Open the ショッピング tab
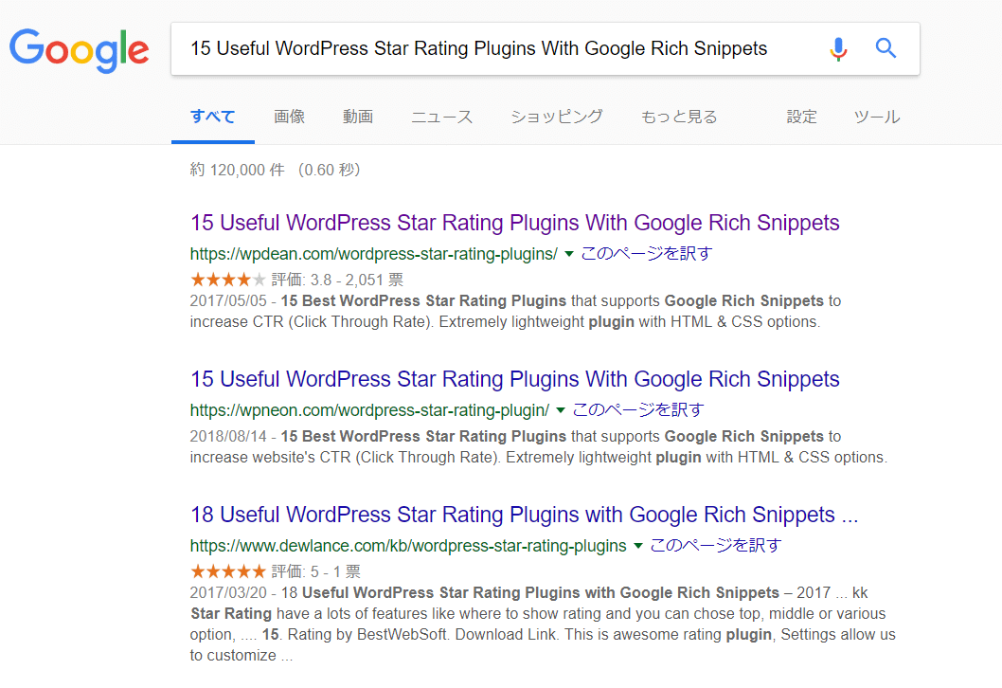The image size is (1002, 688). pos(556,118)
